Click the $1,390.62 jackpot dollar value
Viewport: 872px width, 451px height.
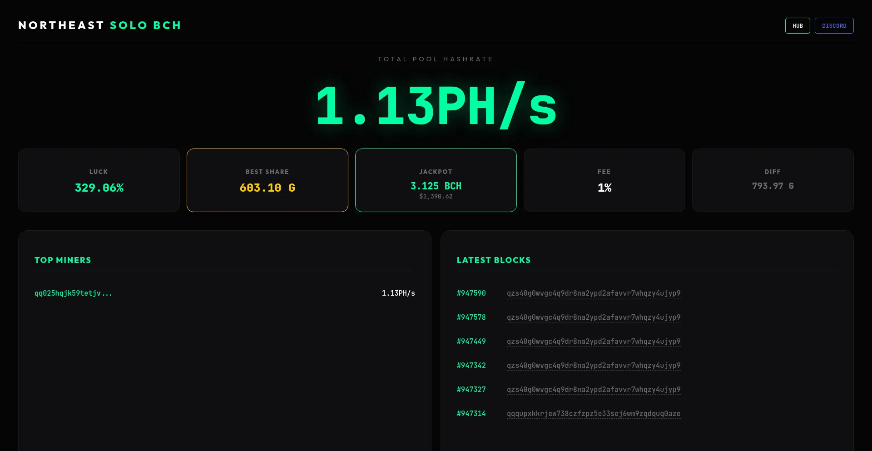(436, 197)
